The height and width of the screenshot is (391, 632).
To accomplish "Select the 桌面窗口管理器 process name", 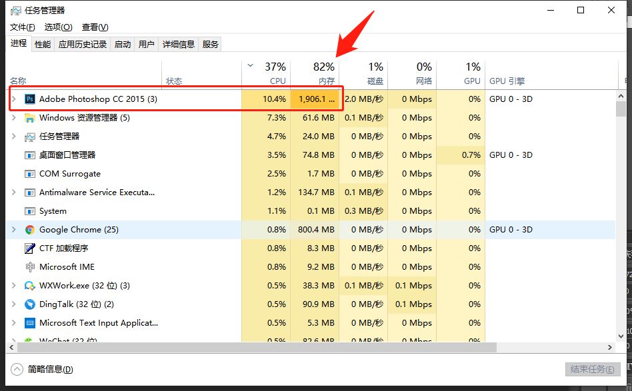I will click(67, 155).
